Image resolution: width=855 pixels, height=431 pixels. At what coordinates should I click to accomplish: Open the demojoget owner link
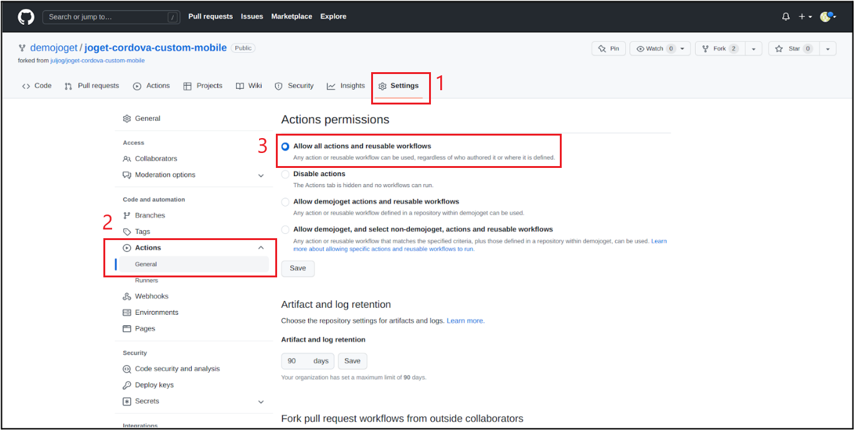[x=54, y=48]
